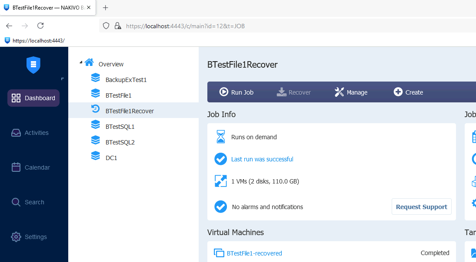Click the browser Forward button
The image size is (476, 262).
tap(25, 26)
